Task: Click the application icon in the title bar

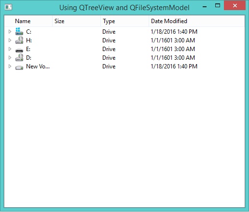Action: click(x=8, y=7)
